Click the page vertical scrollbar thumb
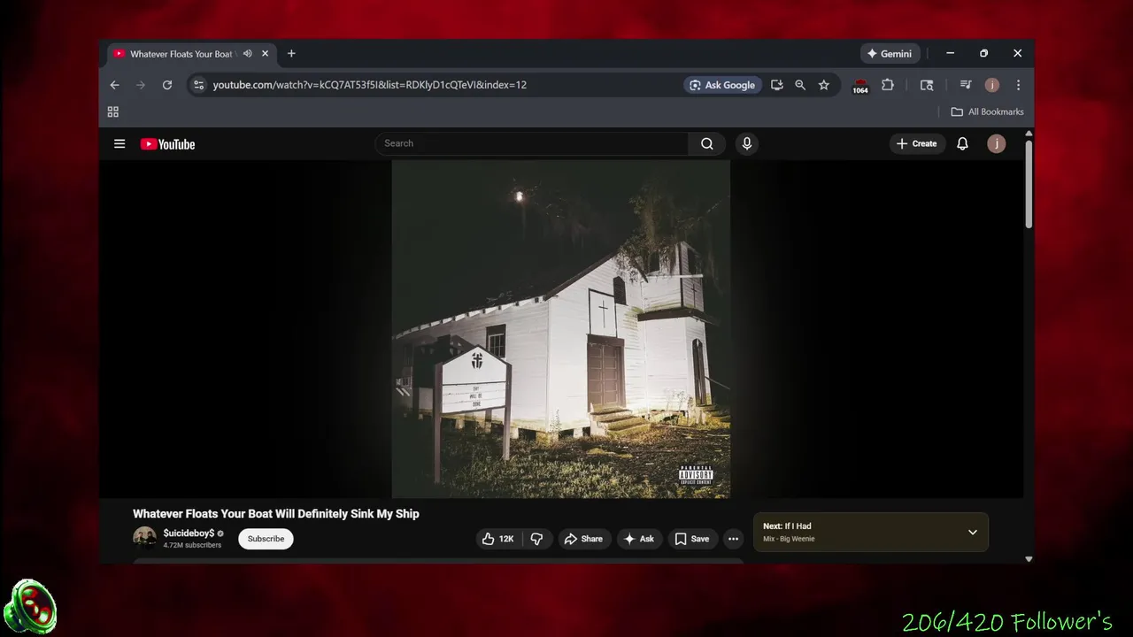The width and height of the screenshot is (1133, 637). click(1029, 183)
